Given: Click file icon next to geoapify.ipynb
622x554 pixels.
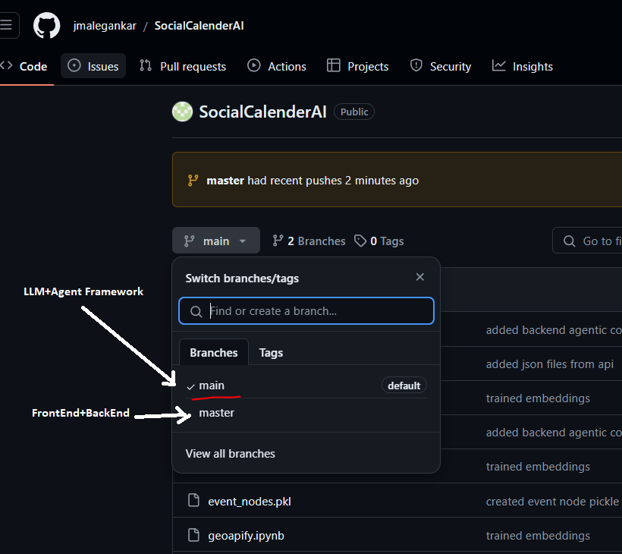Looking at the screenshot, I should coord(193,535).
